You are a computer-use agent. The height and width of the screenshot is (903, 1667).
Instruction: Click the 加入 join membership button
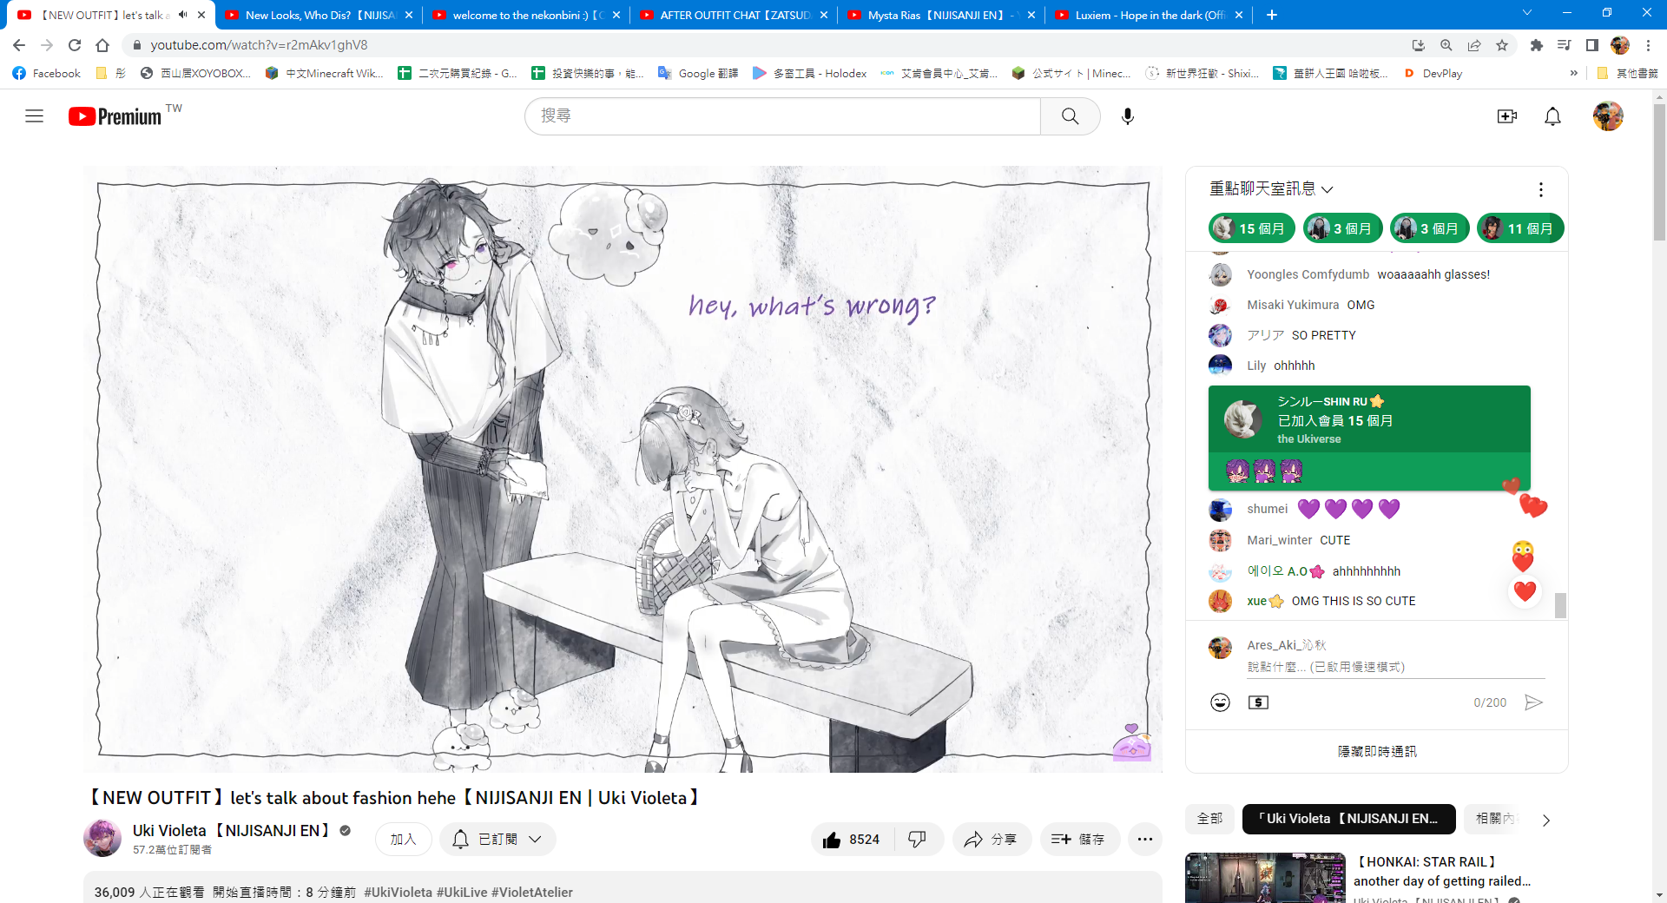click(x=404, y=840)
